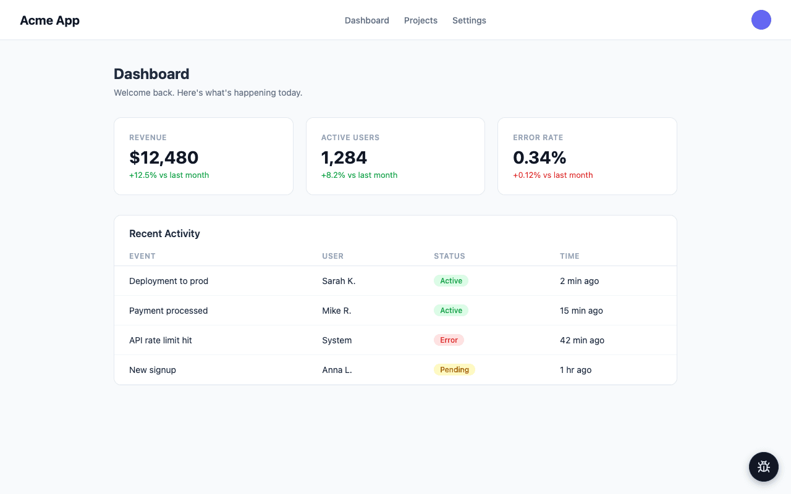Click the yellow Pending status badge
Image resolution: width=791 pixels, height=494 pixels.
click(x=454, y=370)
